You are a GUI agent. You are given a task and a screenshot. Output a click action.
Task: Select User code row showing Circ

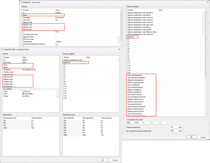tap(71, 20)
